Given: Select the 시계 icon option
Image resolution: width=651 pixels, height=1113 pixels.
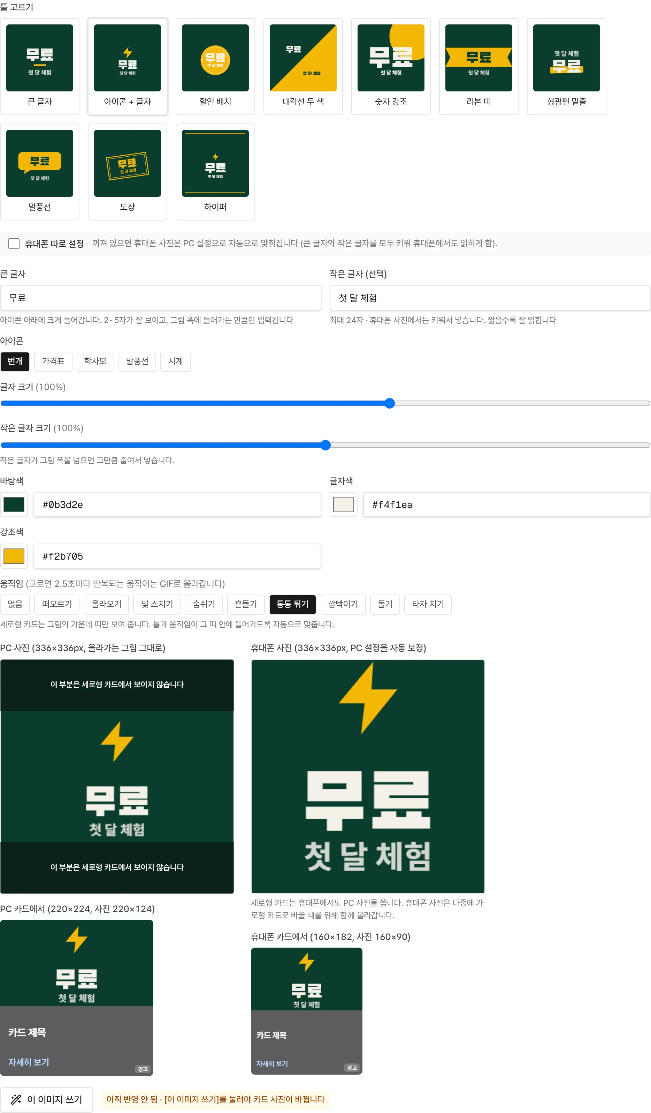Looking at the screenshot, I should [176, 361].
